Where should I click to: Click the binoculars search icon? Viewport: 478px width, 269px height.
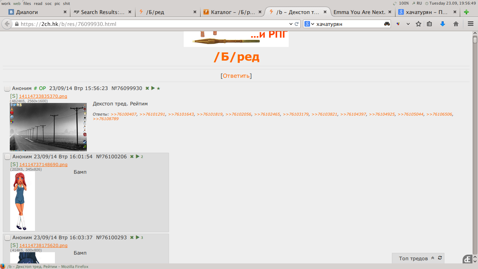[x=387, y=24]
